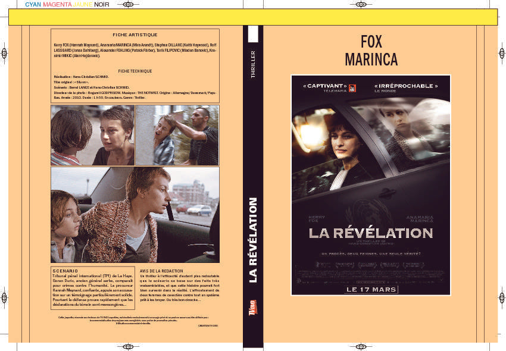
Task: Click the white rectangle atop the spine
Action: [253, 34]
